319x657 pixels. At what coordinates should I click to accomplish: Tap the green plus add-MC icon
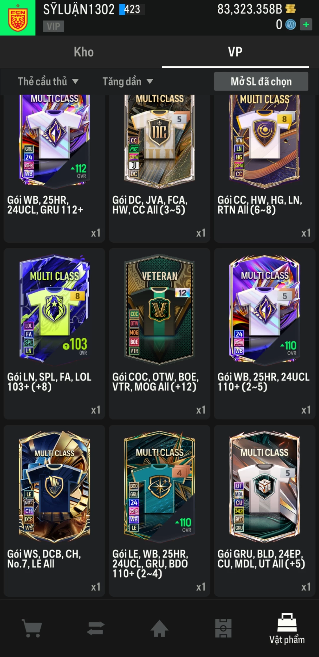(306, 24)
